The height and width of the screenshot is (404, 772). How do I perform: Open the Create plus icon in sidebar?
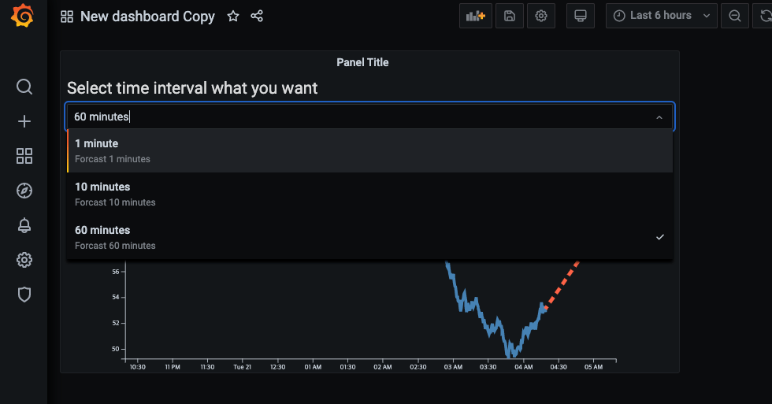pos(24,121)
